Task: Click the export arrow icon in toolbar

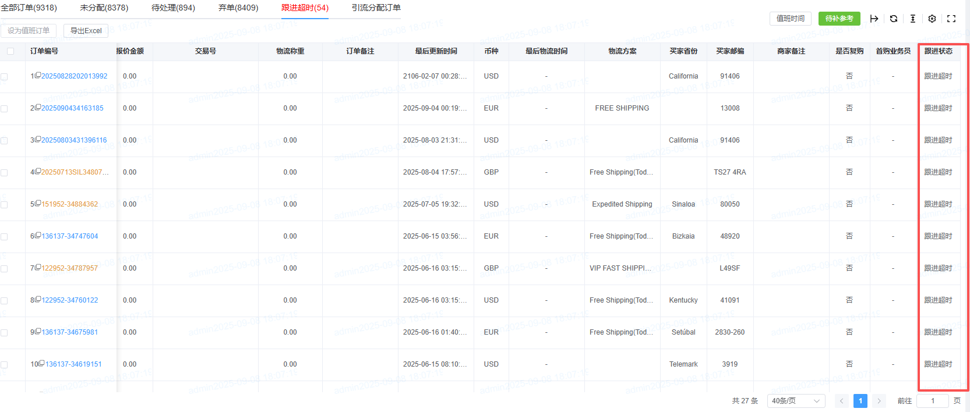Action: click(x=874, y=19)
